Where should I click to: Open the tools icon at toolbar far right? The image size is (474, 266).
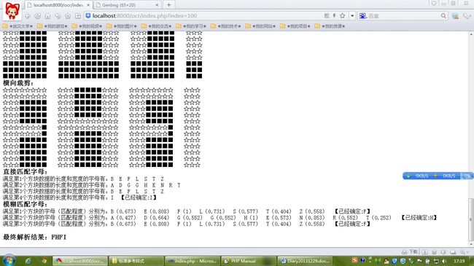tap(467, 16)
